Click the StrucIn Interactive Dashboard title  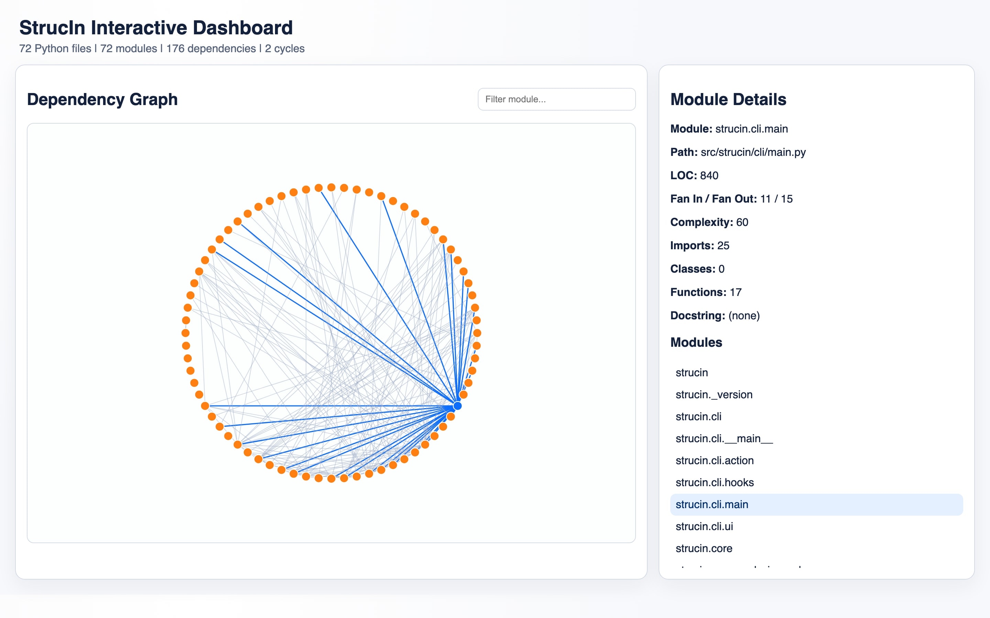(x=156, y=28)
